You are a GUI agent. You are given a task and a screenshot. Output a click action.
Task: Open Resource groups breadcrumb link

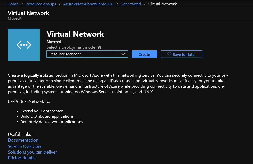(41, 4)
